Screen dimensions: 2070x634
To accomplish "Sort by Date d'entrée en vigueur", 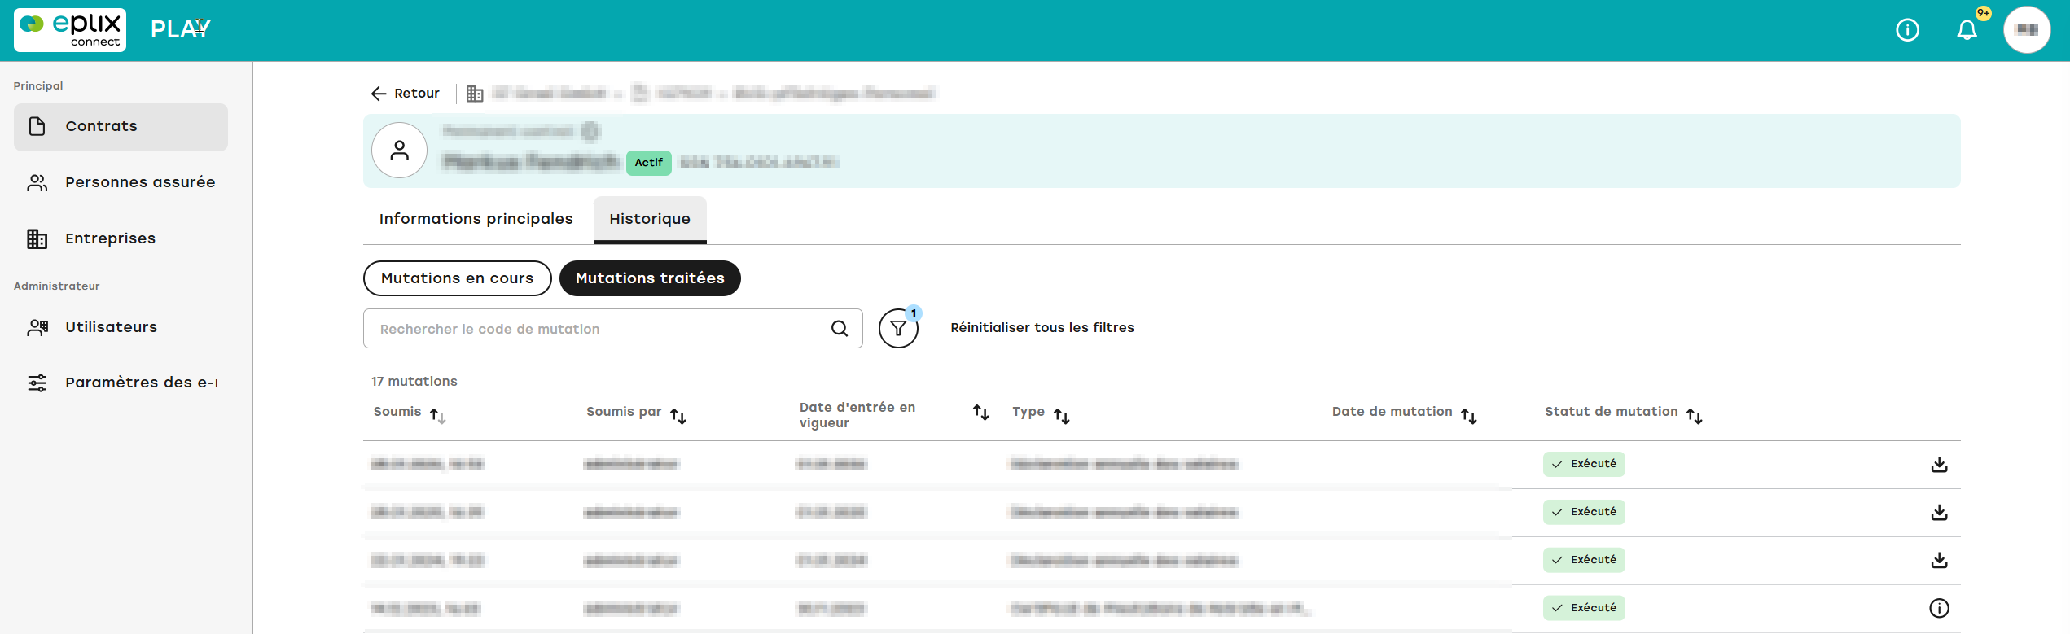I will click(981, 413).
